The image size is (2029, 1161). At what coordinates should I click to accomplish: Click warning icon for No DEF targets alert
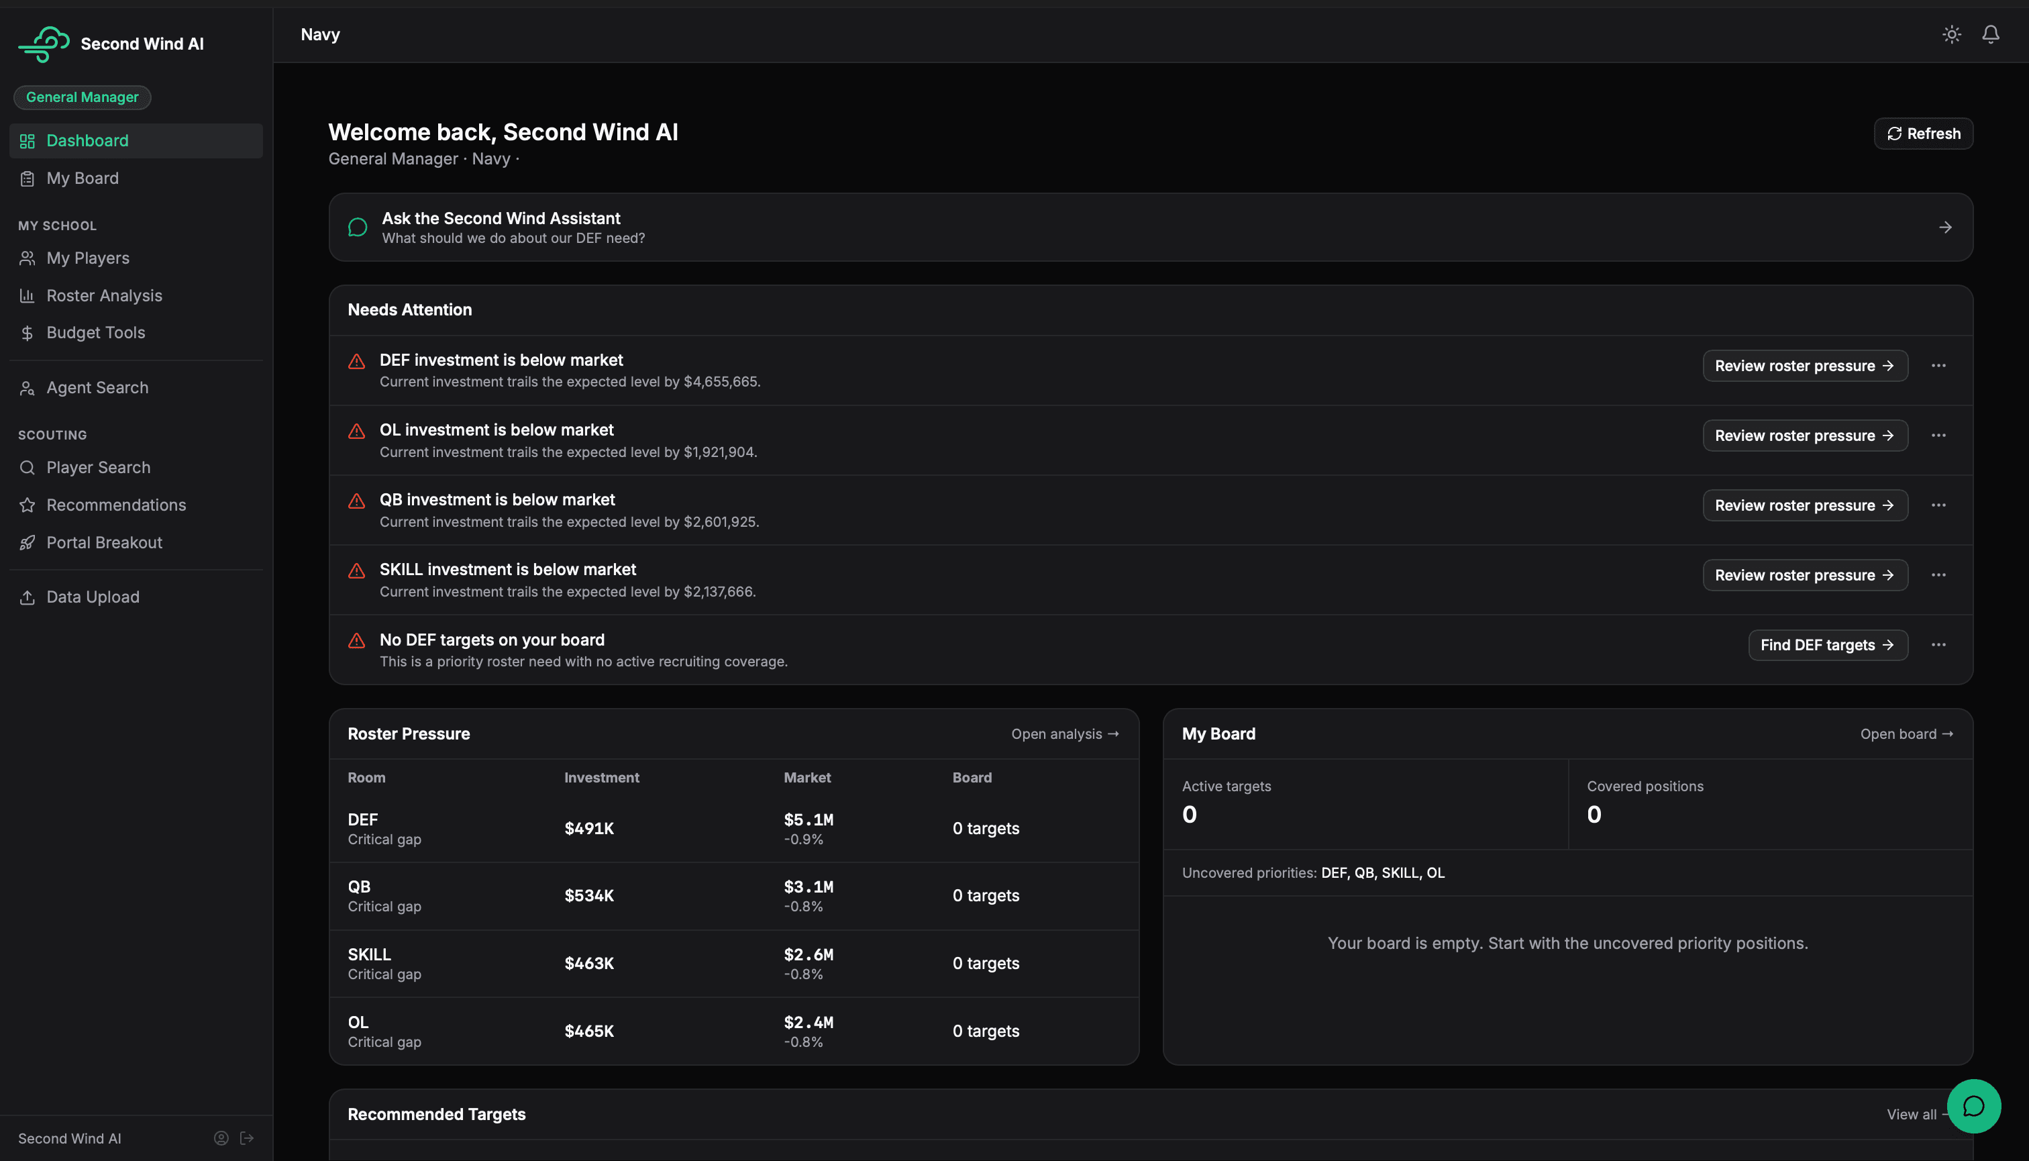click(356, 641)
